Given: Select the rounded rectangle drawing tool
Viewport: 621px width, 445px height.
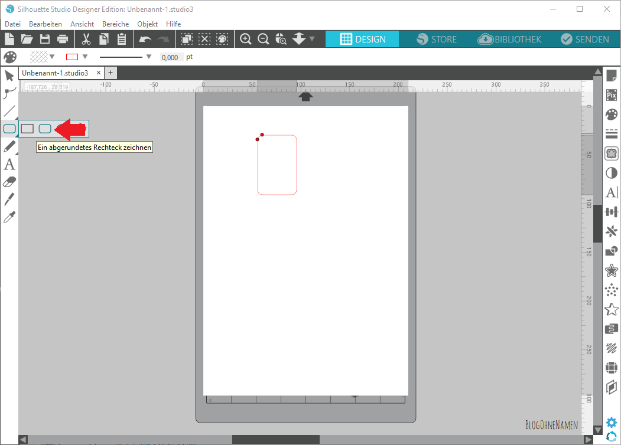Looking at the screenshot, I should point(45,129).
